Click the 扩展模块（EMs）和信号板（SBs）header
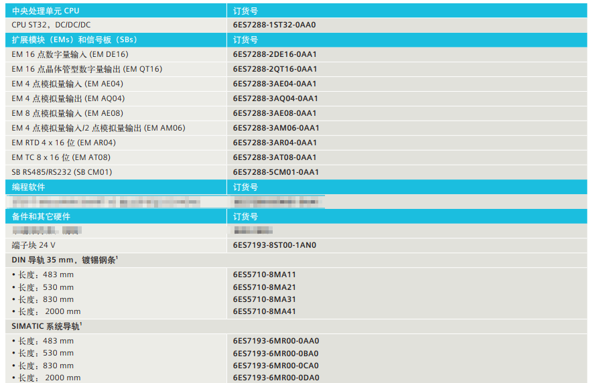The height and width of the screenshot is (383, 593). pyautogui.click(x=116, y=40)
